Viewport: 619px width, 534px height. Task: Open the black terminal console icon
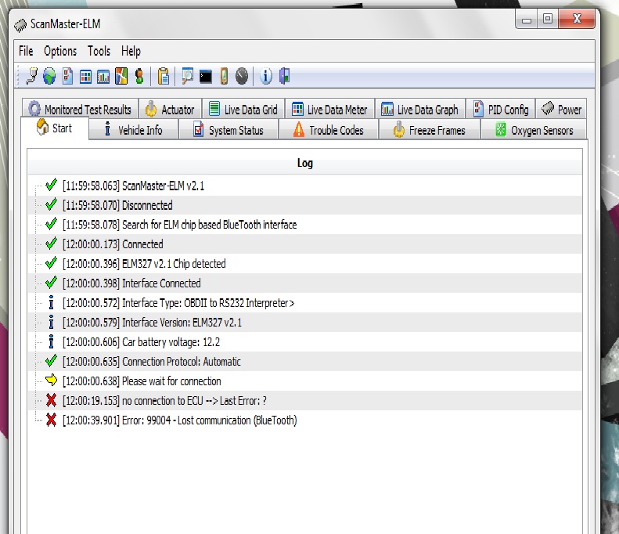pyautogui.click(x=206, y=76)
